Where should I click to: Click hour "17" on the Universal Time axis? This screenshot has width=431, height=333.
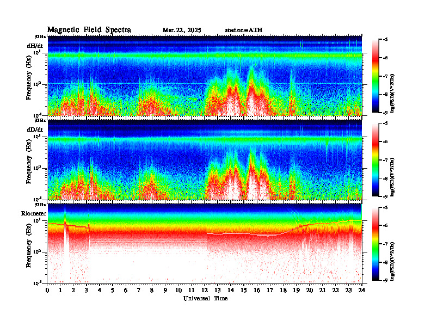tap(270, 291)
